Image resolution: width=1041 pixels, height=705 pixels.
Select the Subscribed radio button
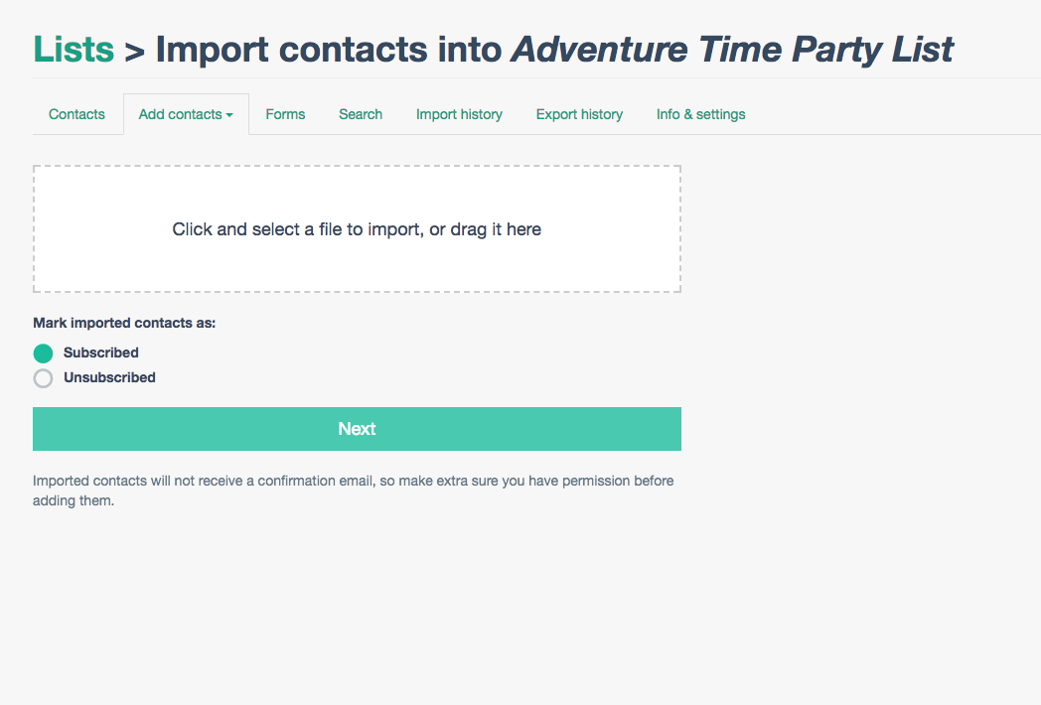pos(43,353)
